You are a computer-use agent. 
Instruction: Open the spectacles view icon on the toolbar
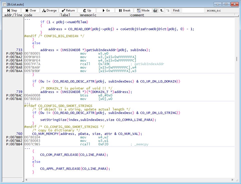tap(155, 10)
